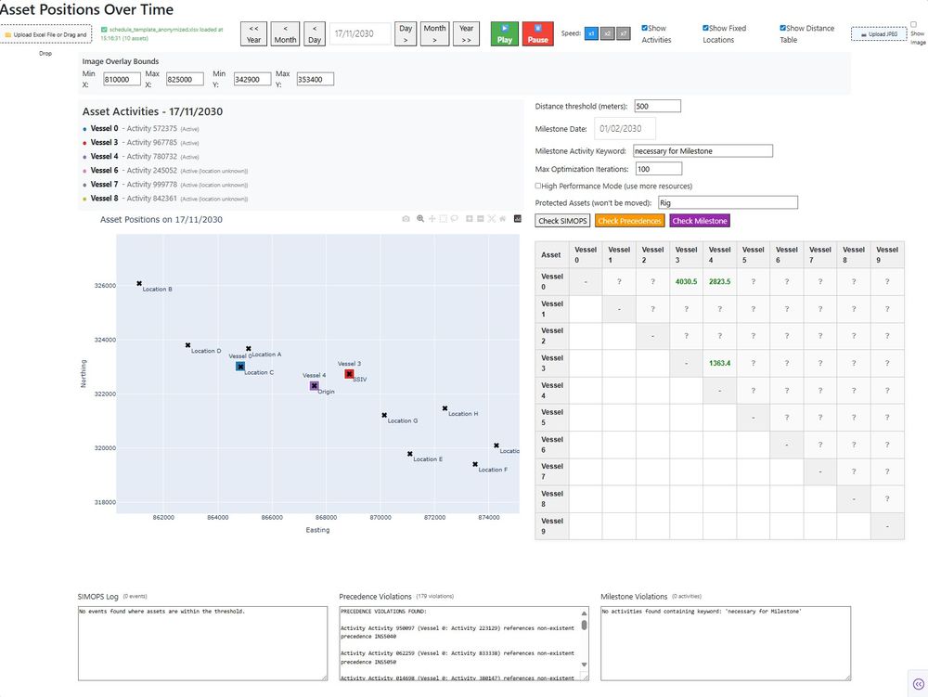This screenshot has width=928, height=697.
Task: Jump forward one month
Action: click(434, 33)
